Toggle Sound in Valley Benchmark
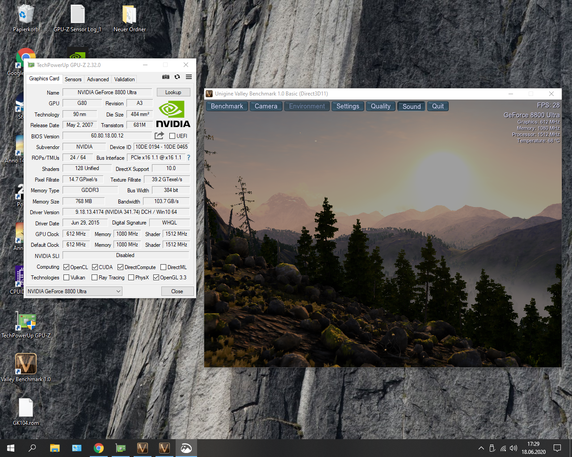572x457 pixels. pyautogui.click(x=412, y=106)
